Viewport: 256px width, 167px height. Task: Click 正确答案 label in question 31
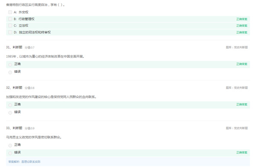242,64
